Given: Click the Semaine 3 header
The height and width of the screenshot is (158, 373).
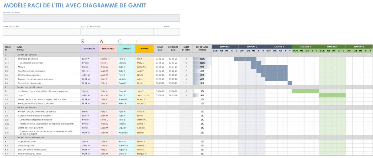Looking at the screenshot, I should tap(279, 47).
